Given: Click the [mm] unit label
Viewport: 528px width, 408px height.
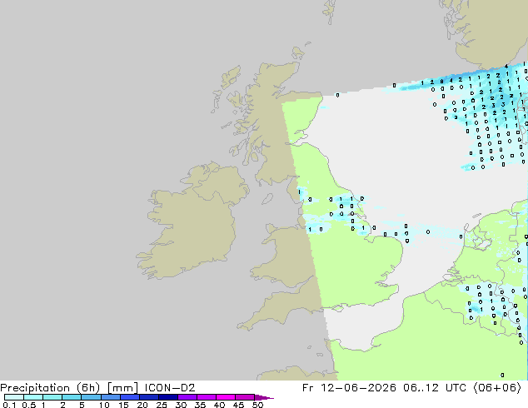Looking at the screenshot, I should point(122,388).
